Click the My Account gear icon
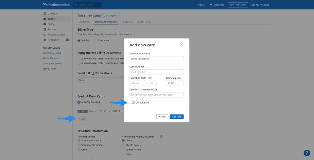The image size is (314, 160). [253, 5]
